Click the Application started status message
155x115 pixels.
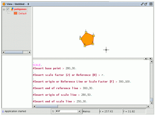pyautogui.click(x=15, y=111)
